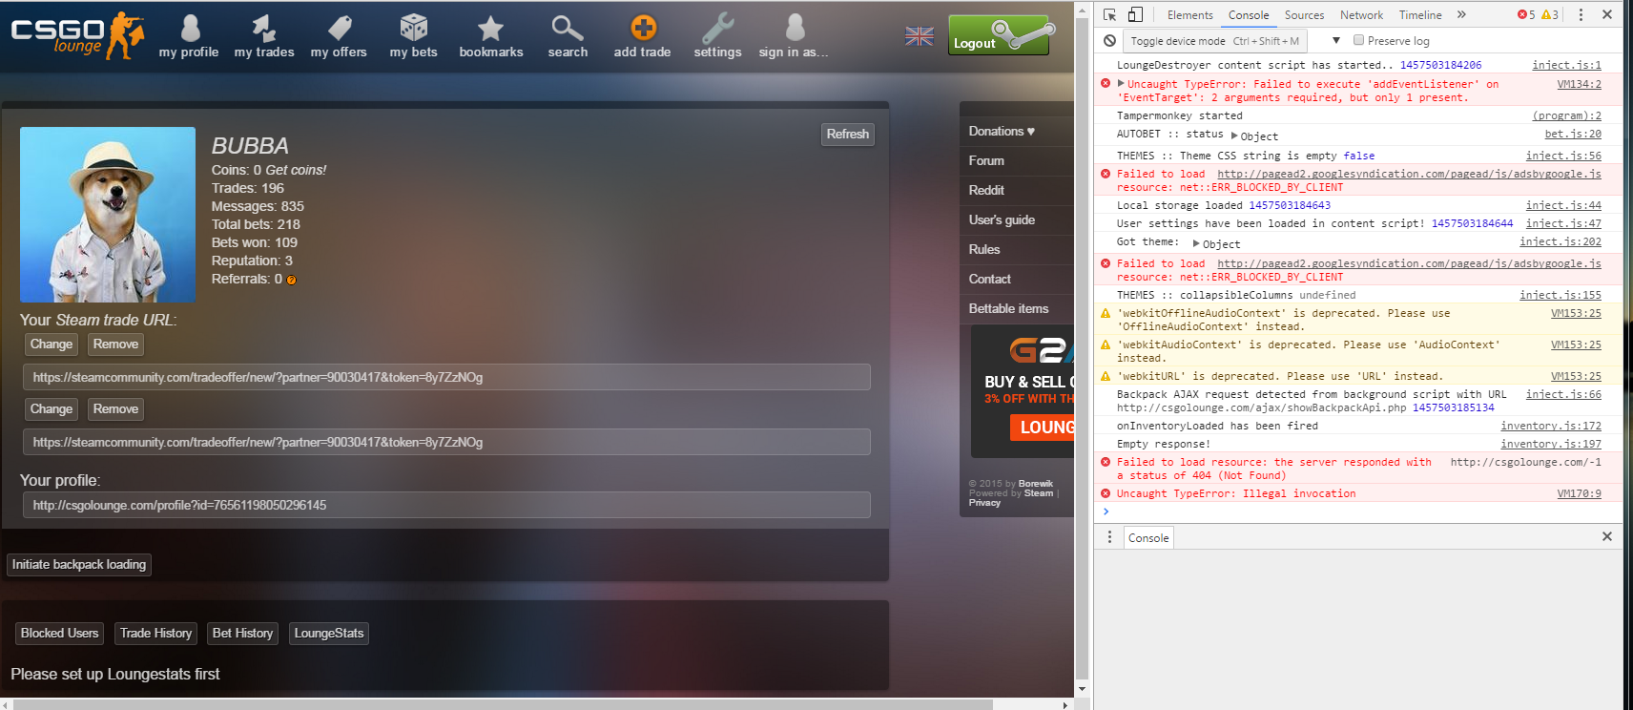Click the Refresh button
1633x710 pixels.
coord(848,135)
